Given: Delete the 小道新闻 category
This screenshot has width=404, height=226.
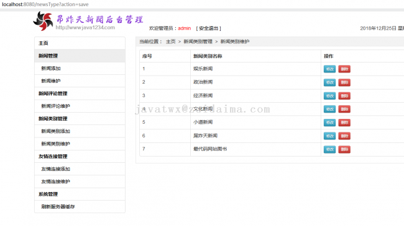Looking at the screenshot, I should coord(344,123).
